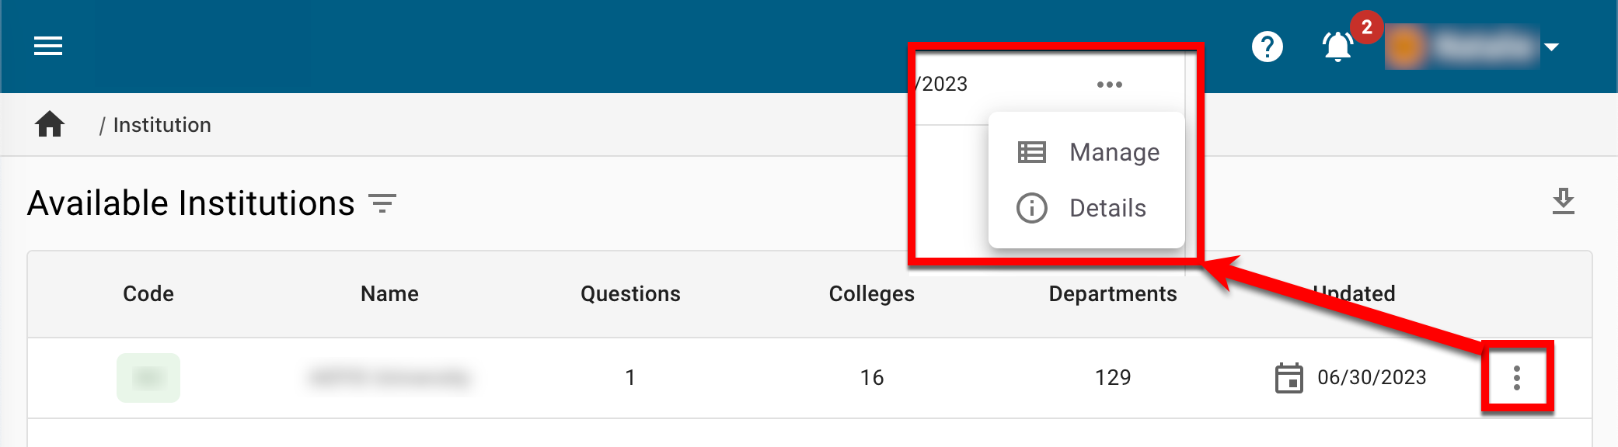The height and width of the screenshot is (447, 1618).
Task: Click the green institution code badge
Action: pyautogui.click(x=148, y=378)
